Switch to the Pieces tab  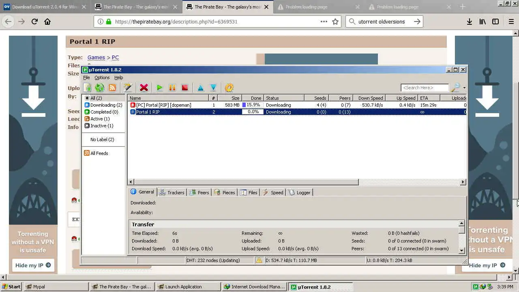tap(224, 193)
